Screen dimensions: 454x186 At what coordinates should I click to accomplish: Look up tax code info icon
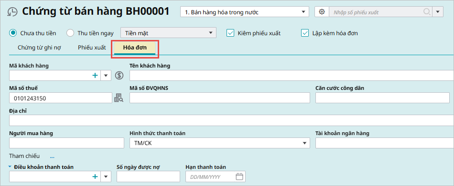119,98
